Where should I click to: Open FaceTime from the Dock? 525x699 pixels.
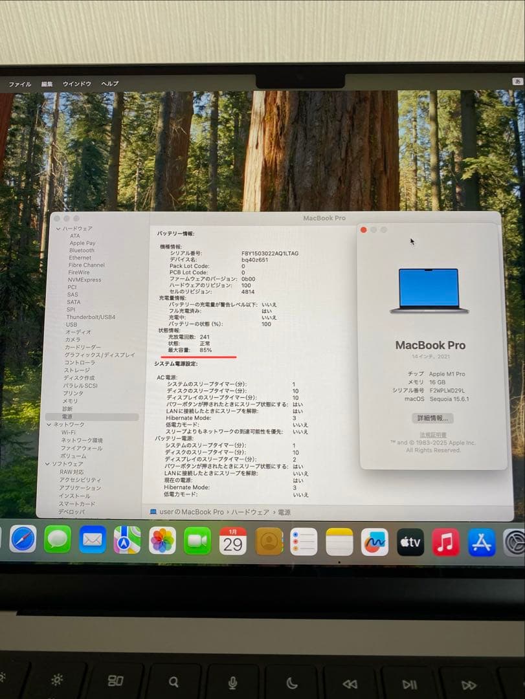pos(197,542)
